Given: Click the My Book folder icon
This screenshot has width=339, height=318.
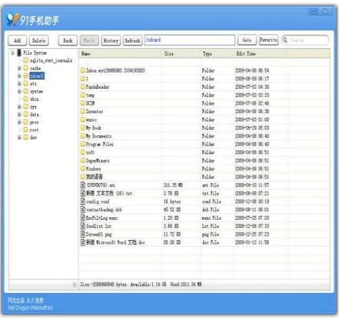Looking at the screenshot, I should pos(83,128).
